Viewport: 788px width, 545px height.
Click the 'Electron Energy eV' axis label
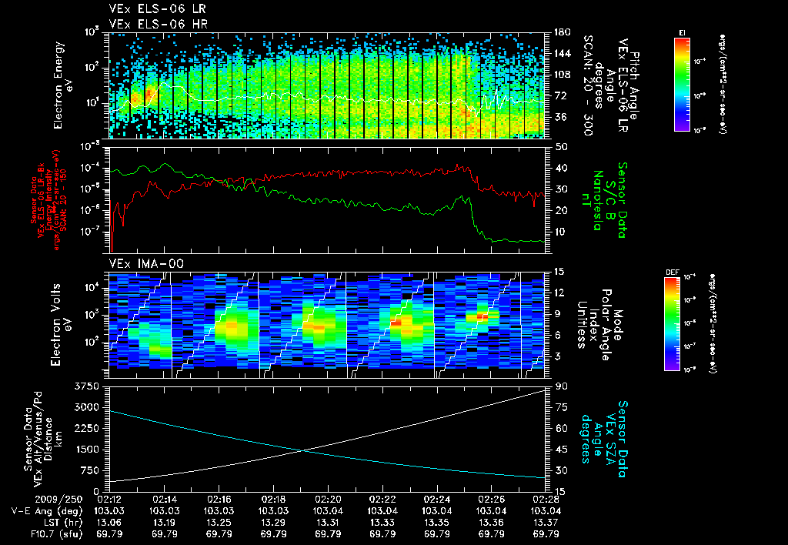[63, 85]
